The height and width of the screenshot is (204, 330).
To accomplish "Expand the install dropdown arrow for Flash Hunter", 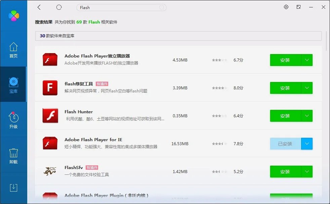I will click(x=308, y=116).
